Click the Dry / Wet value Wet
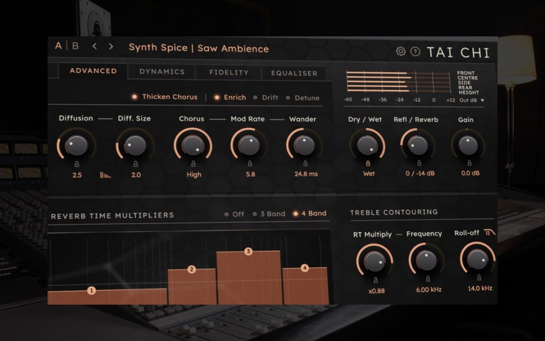 tap(369, 174)
